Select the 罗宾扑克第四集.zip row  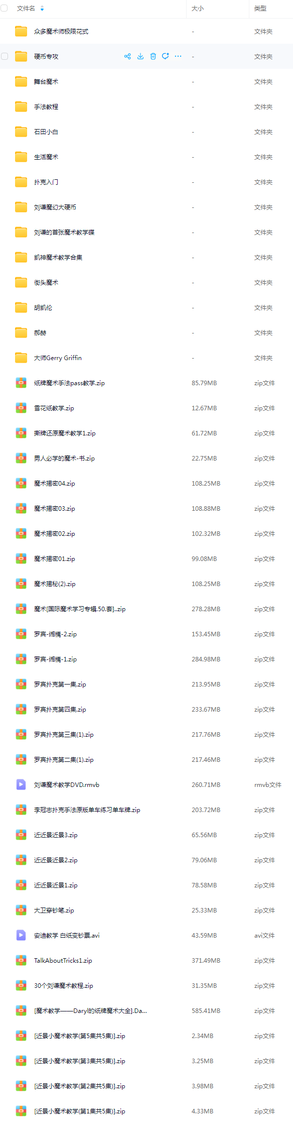[x=146, y=709]
